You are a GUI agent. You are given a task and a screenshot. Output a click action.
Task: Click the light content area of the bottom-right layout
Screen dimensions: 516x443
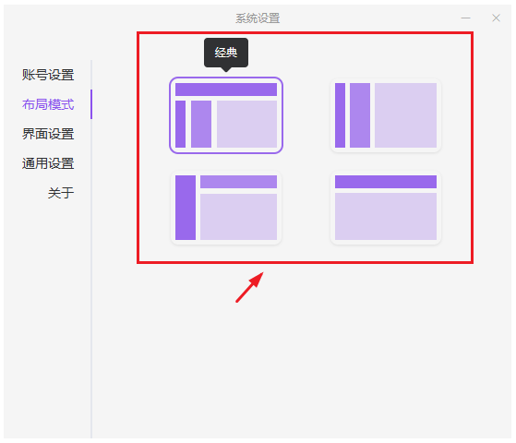(x=386, y=217)
